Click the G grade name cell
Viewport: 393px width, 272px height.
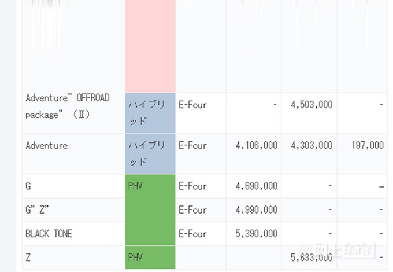pyautogui.click(x=74, y=186)
